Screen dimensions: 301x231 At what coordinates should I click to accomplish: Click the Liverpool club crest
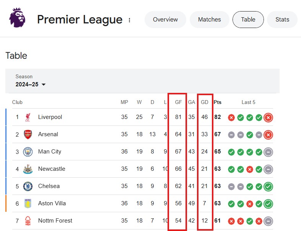pyautogui.click(x=28, y=117)
